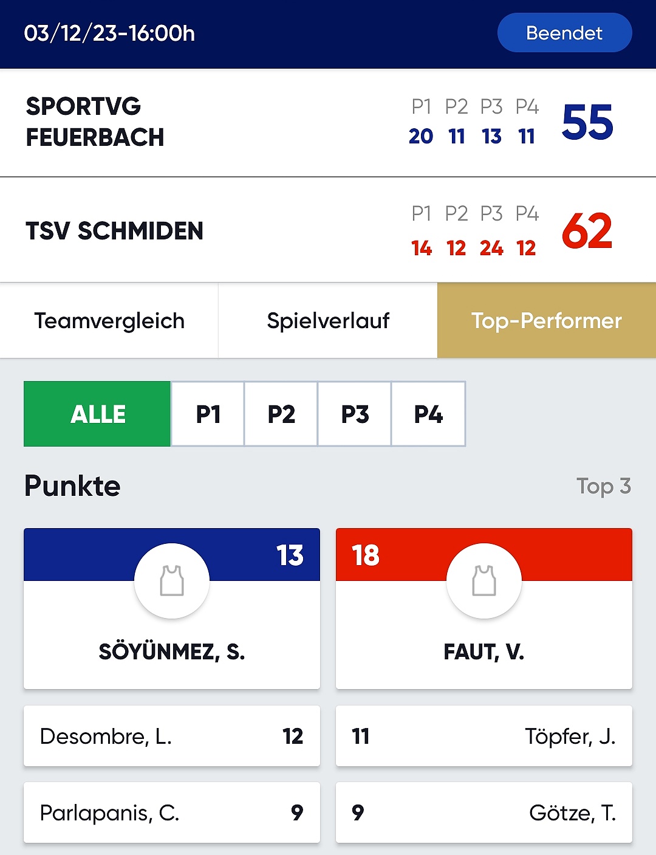Filter top performers by P4
The width and height of the screenshot is (656, 855).
tap(428, 414)
